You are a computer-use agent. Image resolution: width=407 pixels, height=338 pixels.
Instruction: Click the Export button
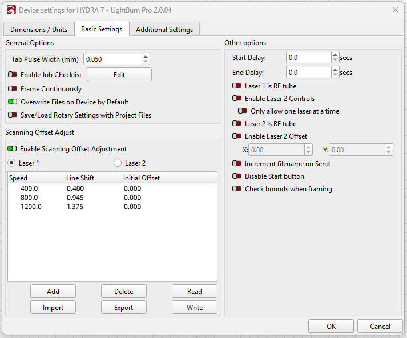pos(123,308)
